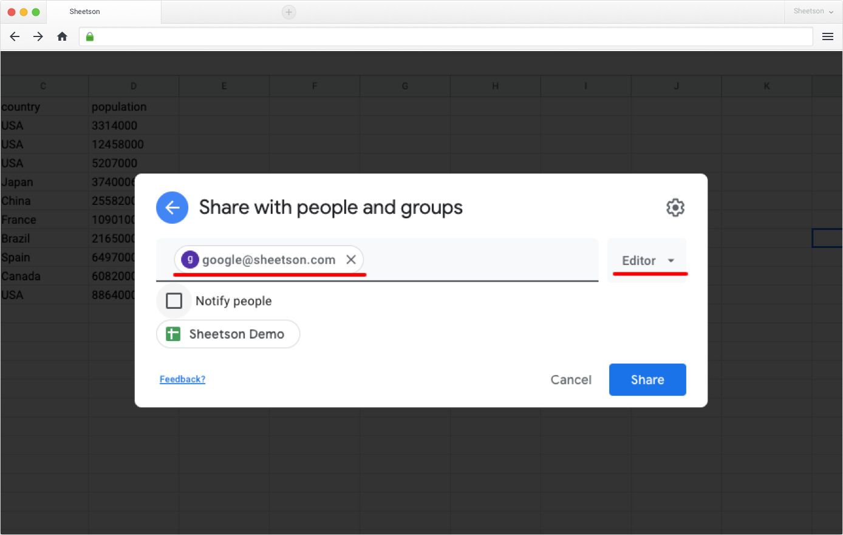Focus the people and groups input field
This screenshot has height=535, width=843.
click(x=480, y=260)
